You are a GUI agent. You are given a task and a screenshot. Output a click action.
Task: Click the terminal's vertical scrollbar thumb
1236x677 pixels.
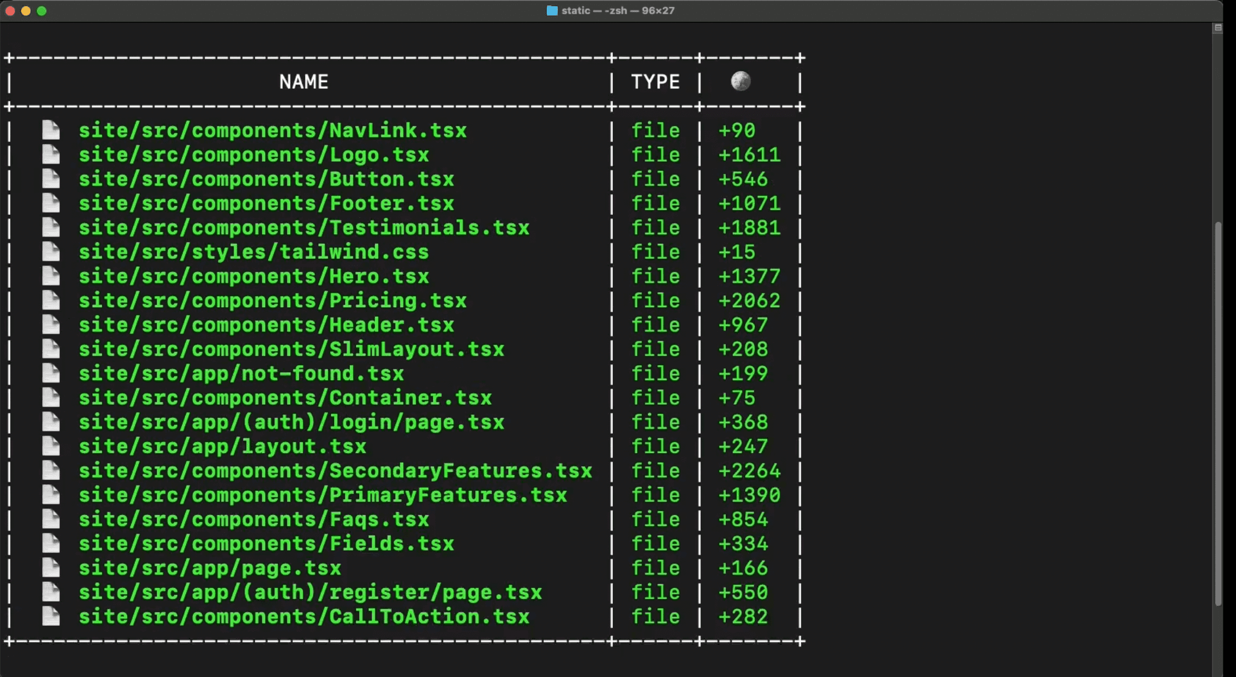[x=1218, y=414]
